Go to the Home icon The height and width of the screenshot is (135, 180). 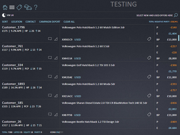(5, 7)
